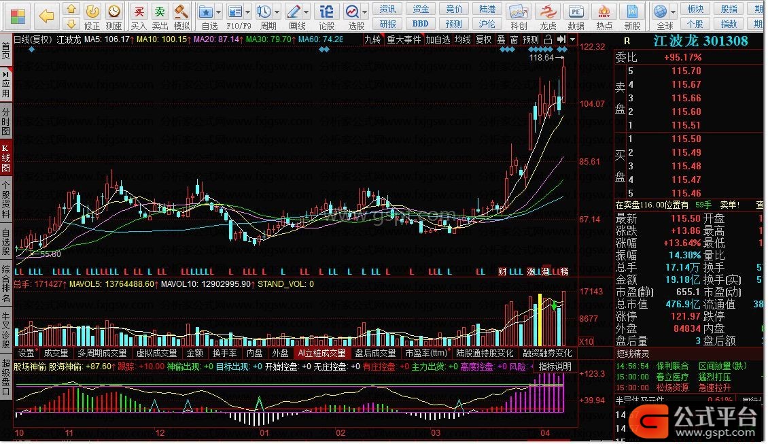Expand the 选股 dropdown arrow
This screenshot has width=768, height=444.
point(365,12)
